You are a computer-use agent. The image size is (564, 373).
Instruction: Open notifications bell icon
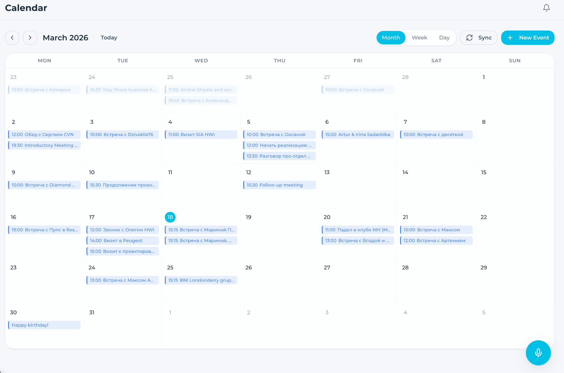pos(546,8)
